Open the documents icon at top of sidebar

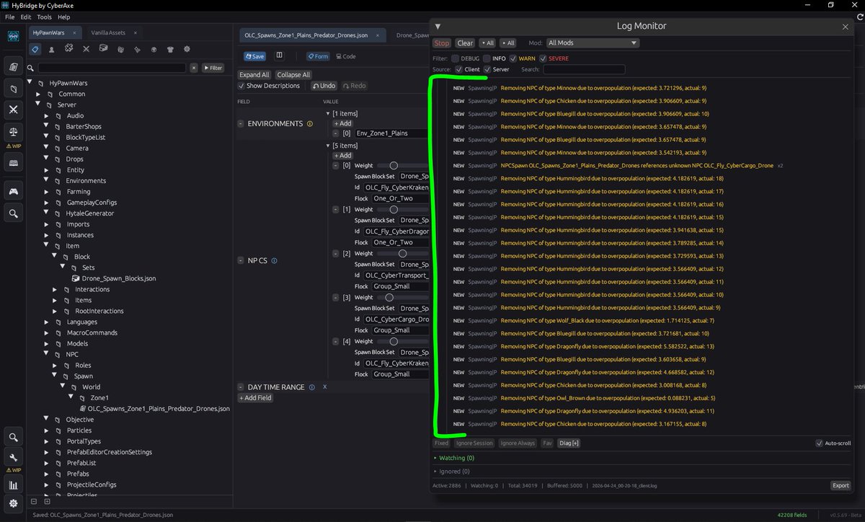tap(14, 67)
